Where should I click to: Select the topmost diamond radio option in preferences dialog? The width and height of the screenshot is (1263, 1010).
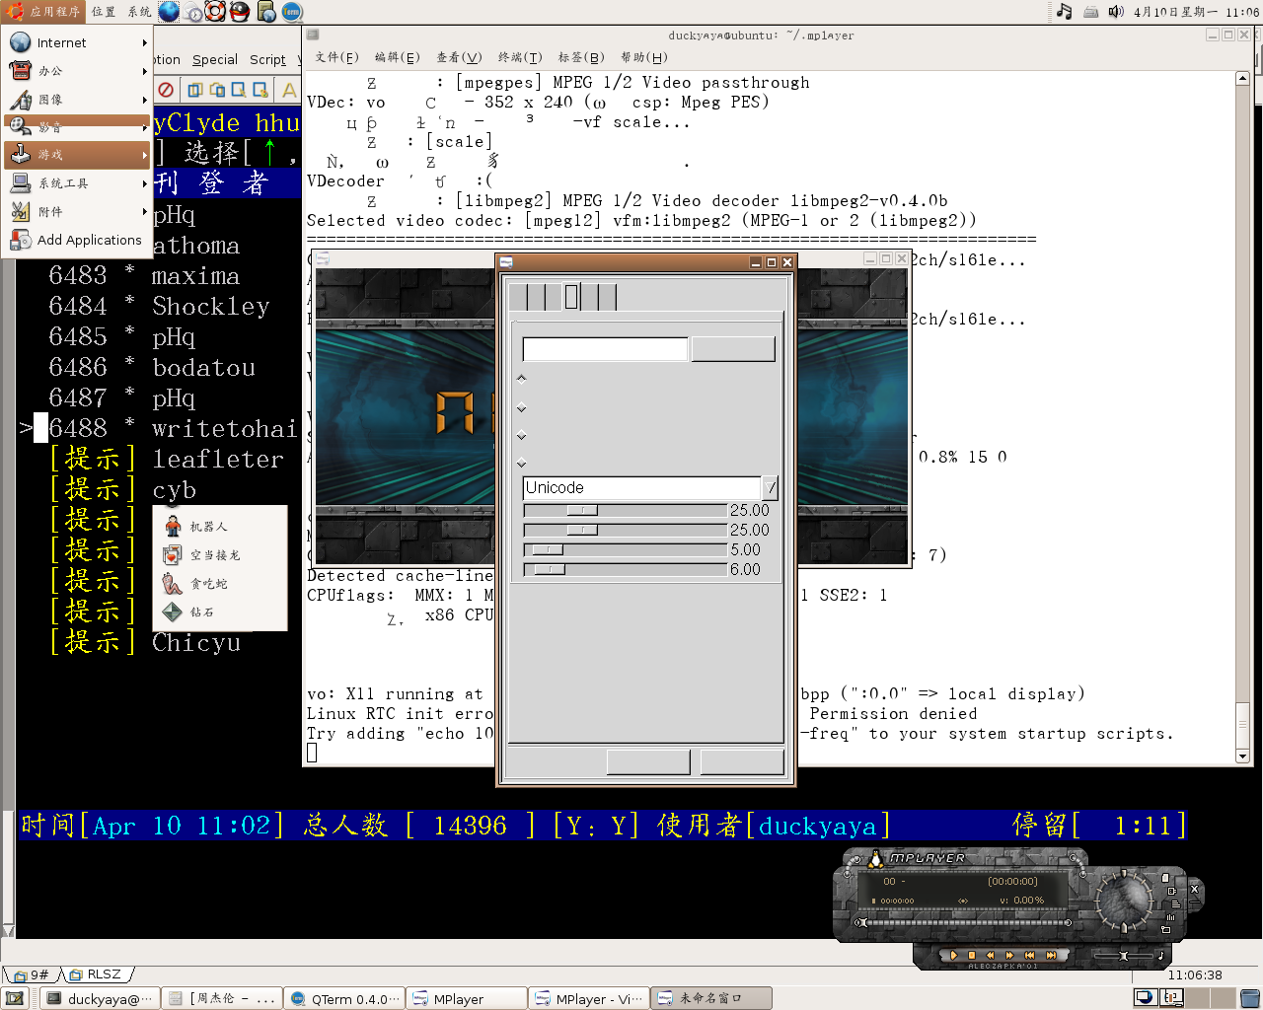point(522,378)
